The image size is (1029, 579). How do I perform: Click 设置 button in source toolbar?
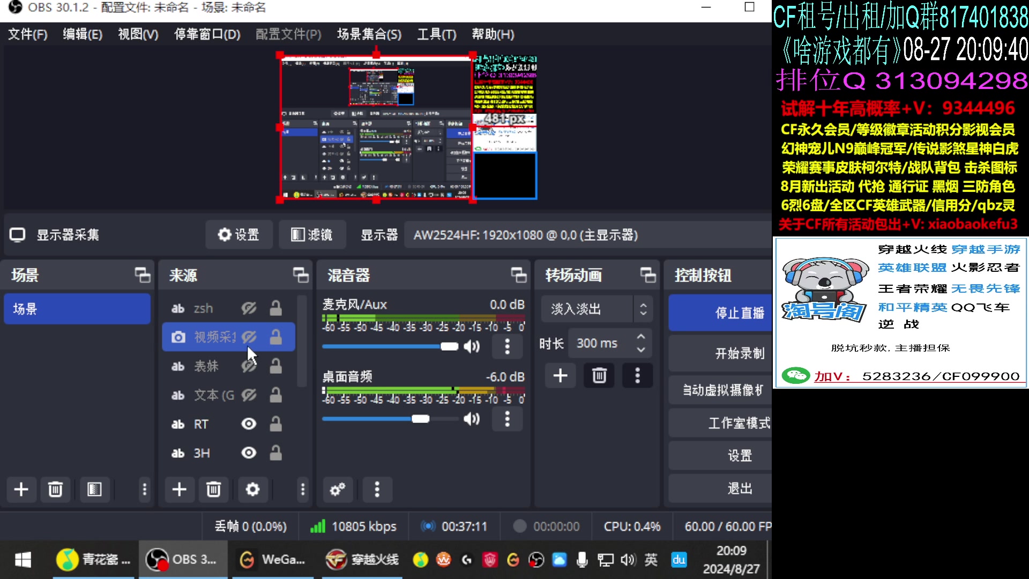[x=239, y=235]
